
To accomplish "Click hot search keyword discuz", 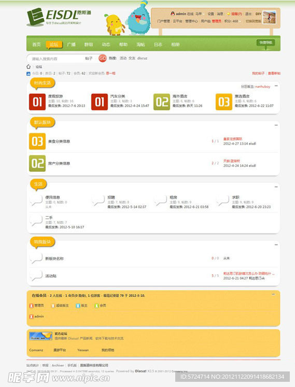I will pyautogui.click(x=143, y=58).
